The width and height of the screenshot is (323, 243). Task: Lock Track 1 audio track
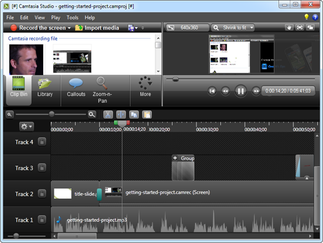click(x=42, y=220)
